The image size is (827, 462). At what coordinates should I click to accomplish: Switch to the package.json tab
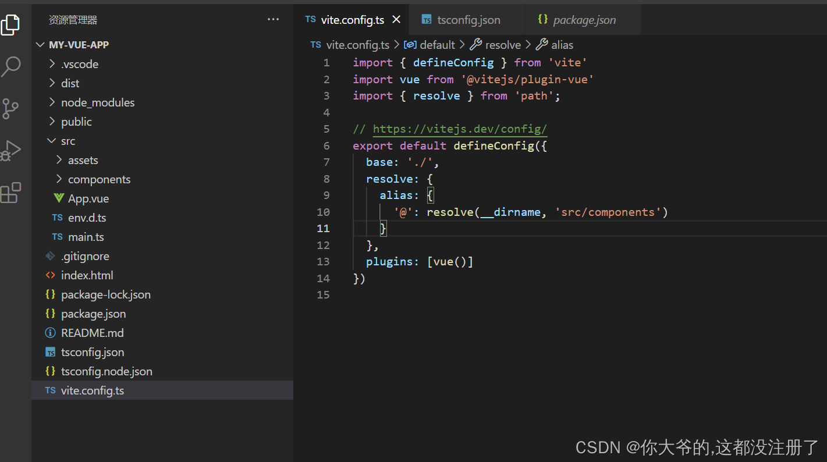point(583,20)
